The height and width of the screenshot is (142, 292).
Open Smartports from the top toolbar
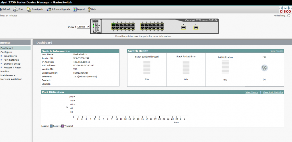pos(35,9)
